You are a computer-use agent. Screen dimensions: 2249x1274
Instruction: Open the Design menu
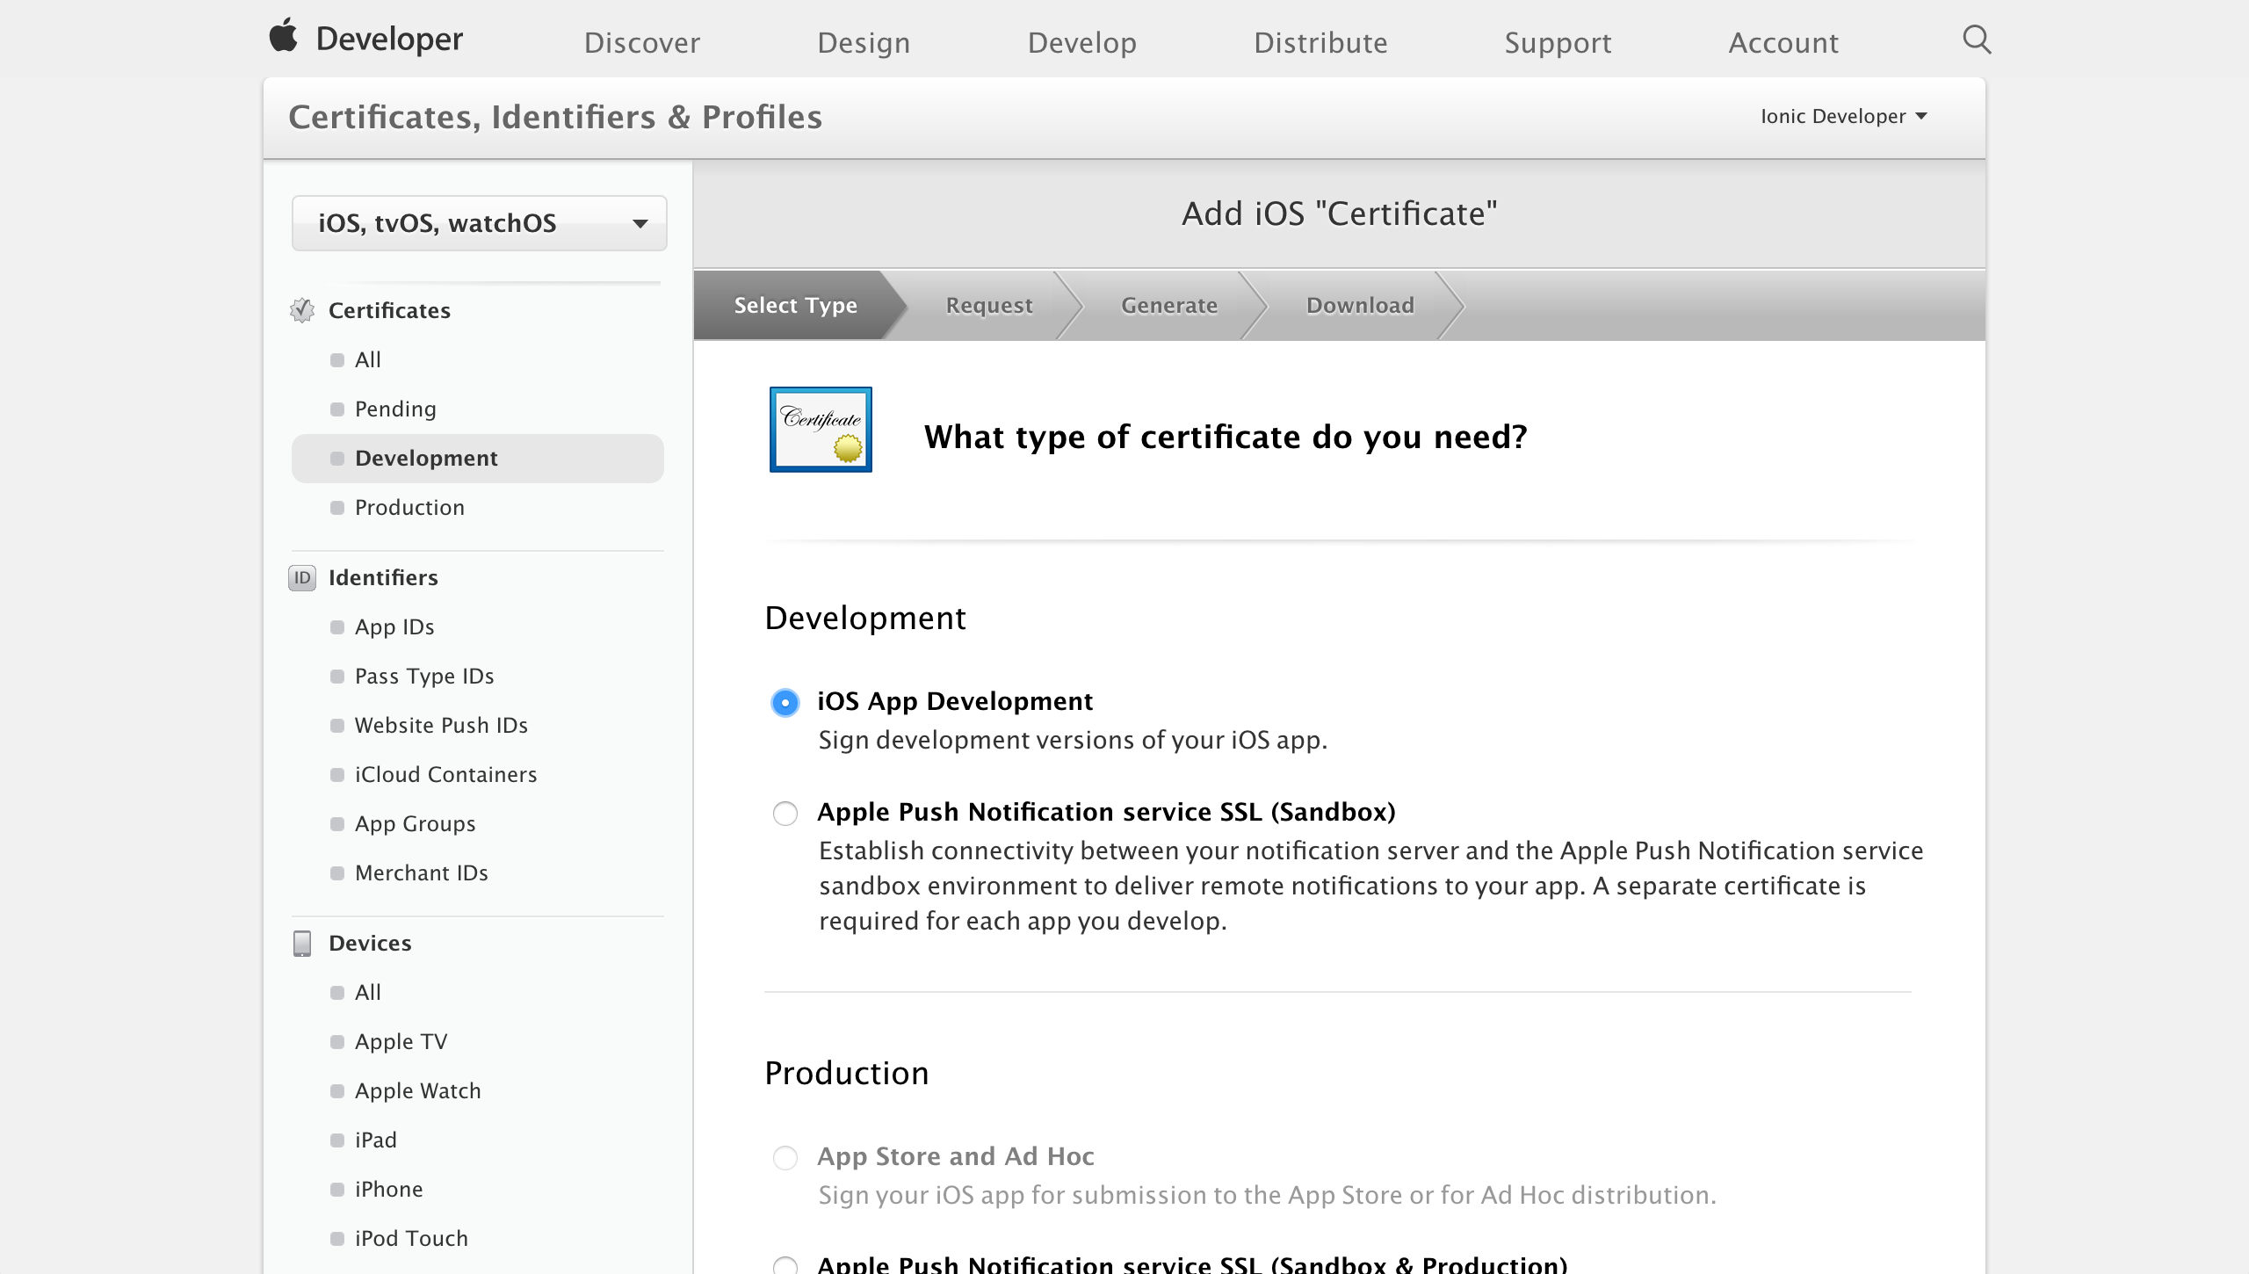tap(863, 42)
